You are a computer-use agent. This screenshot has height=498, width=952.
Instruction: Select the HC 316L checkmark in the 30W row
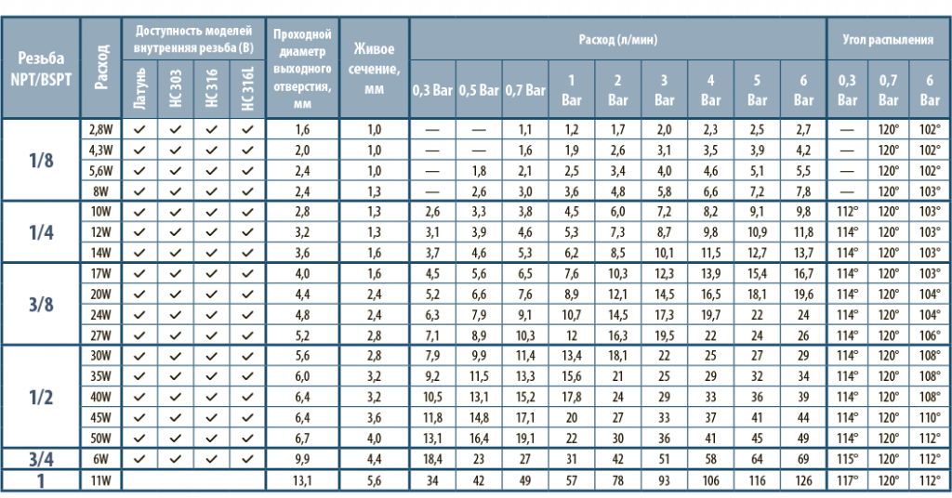(247, 356)
